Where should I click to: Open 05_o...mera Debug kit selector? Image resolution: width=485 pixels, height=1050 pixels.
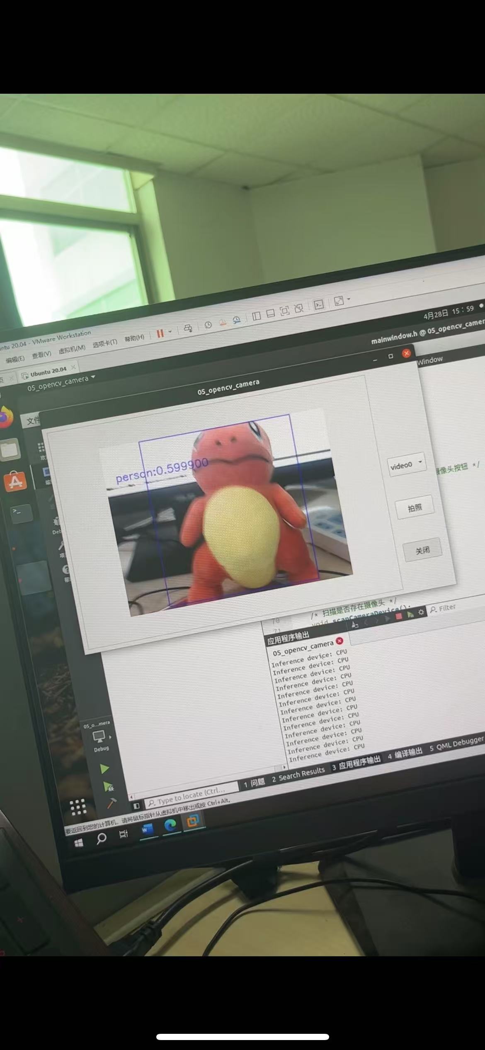pyautogui.click(x=98, y=736)
